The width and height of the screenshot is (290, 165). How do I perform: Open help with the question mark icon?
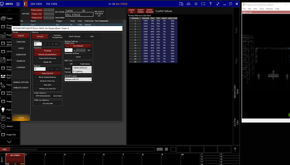211,4
